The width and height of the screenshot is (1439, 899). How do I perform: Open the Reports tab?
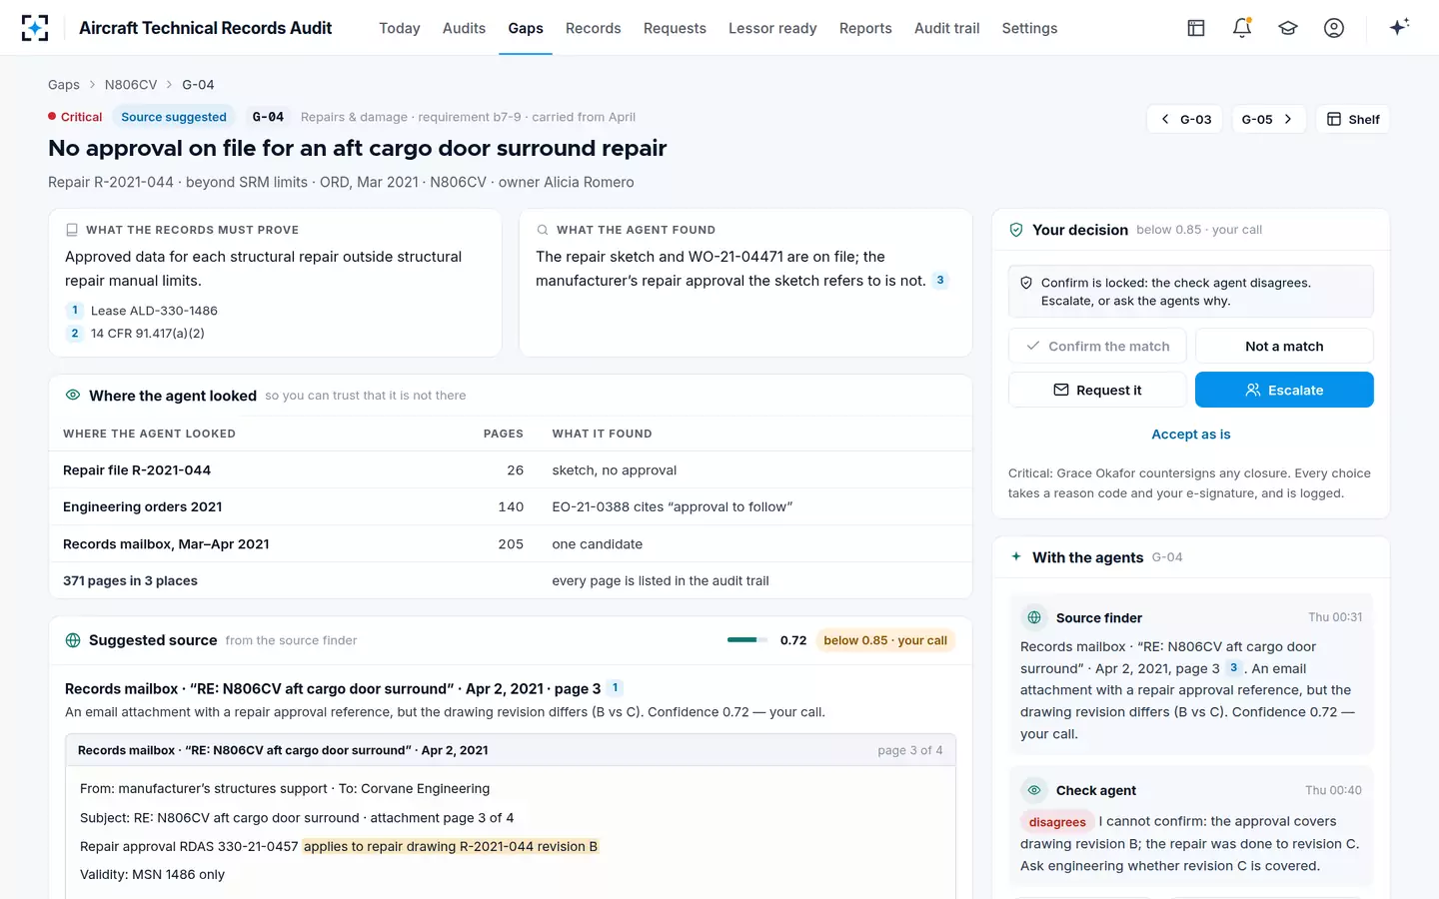pos(865,28)
